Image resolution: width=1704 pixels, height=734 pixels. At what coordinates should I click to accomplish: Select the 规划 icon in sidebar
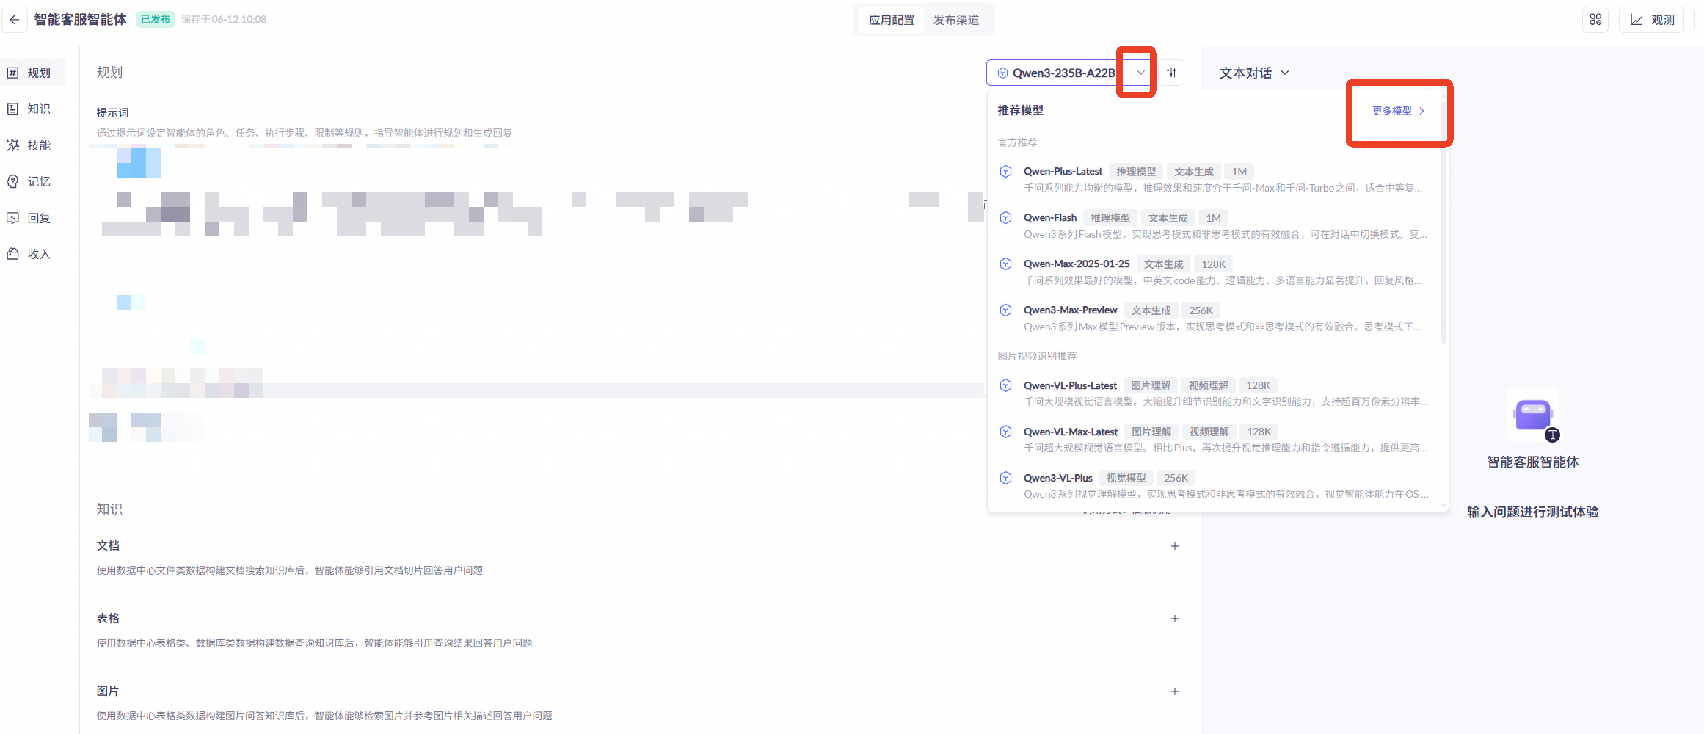click(x=13, y=73)
